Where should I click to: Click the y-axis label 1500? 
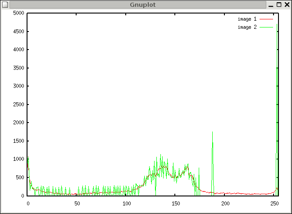pyautogui.click(x=18, y=141)
